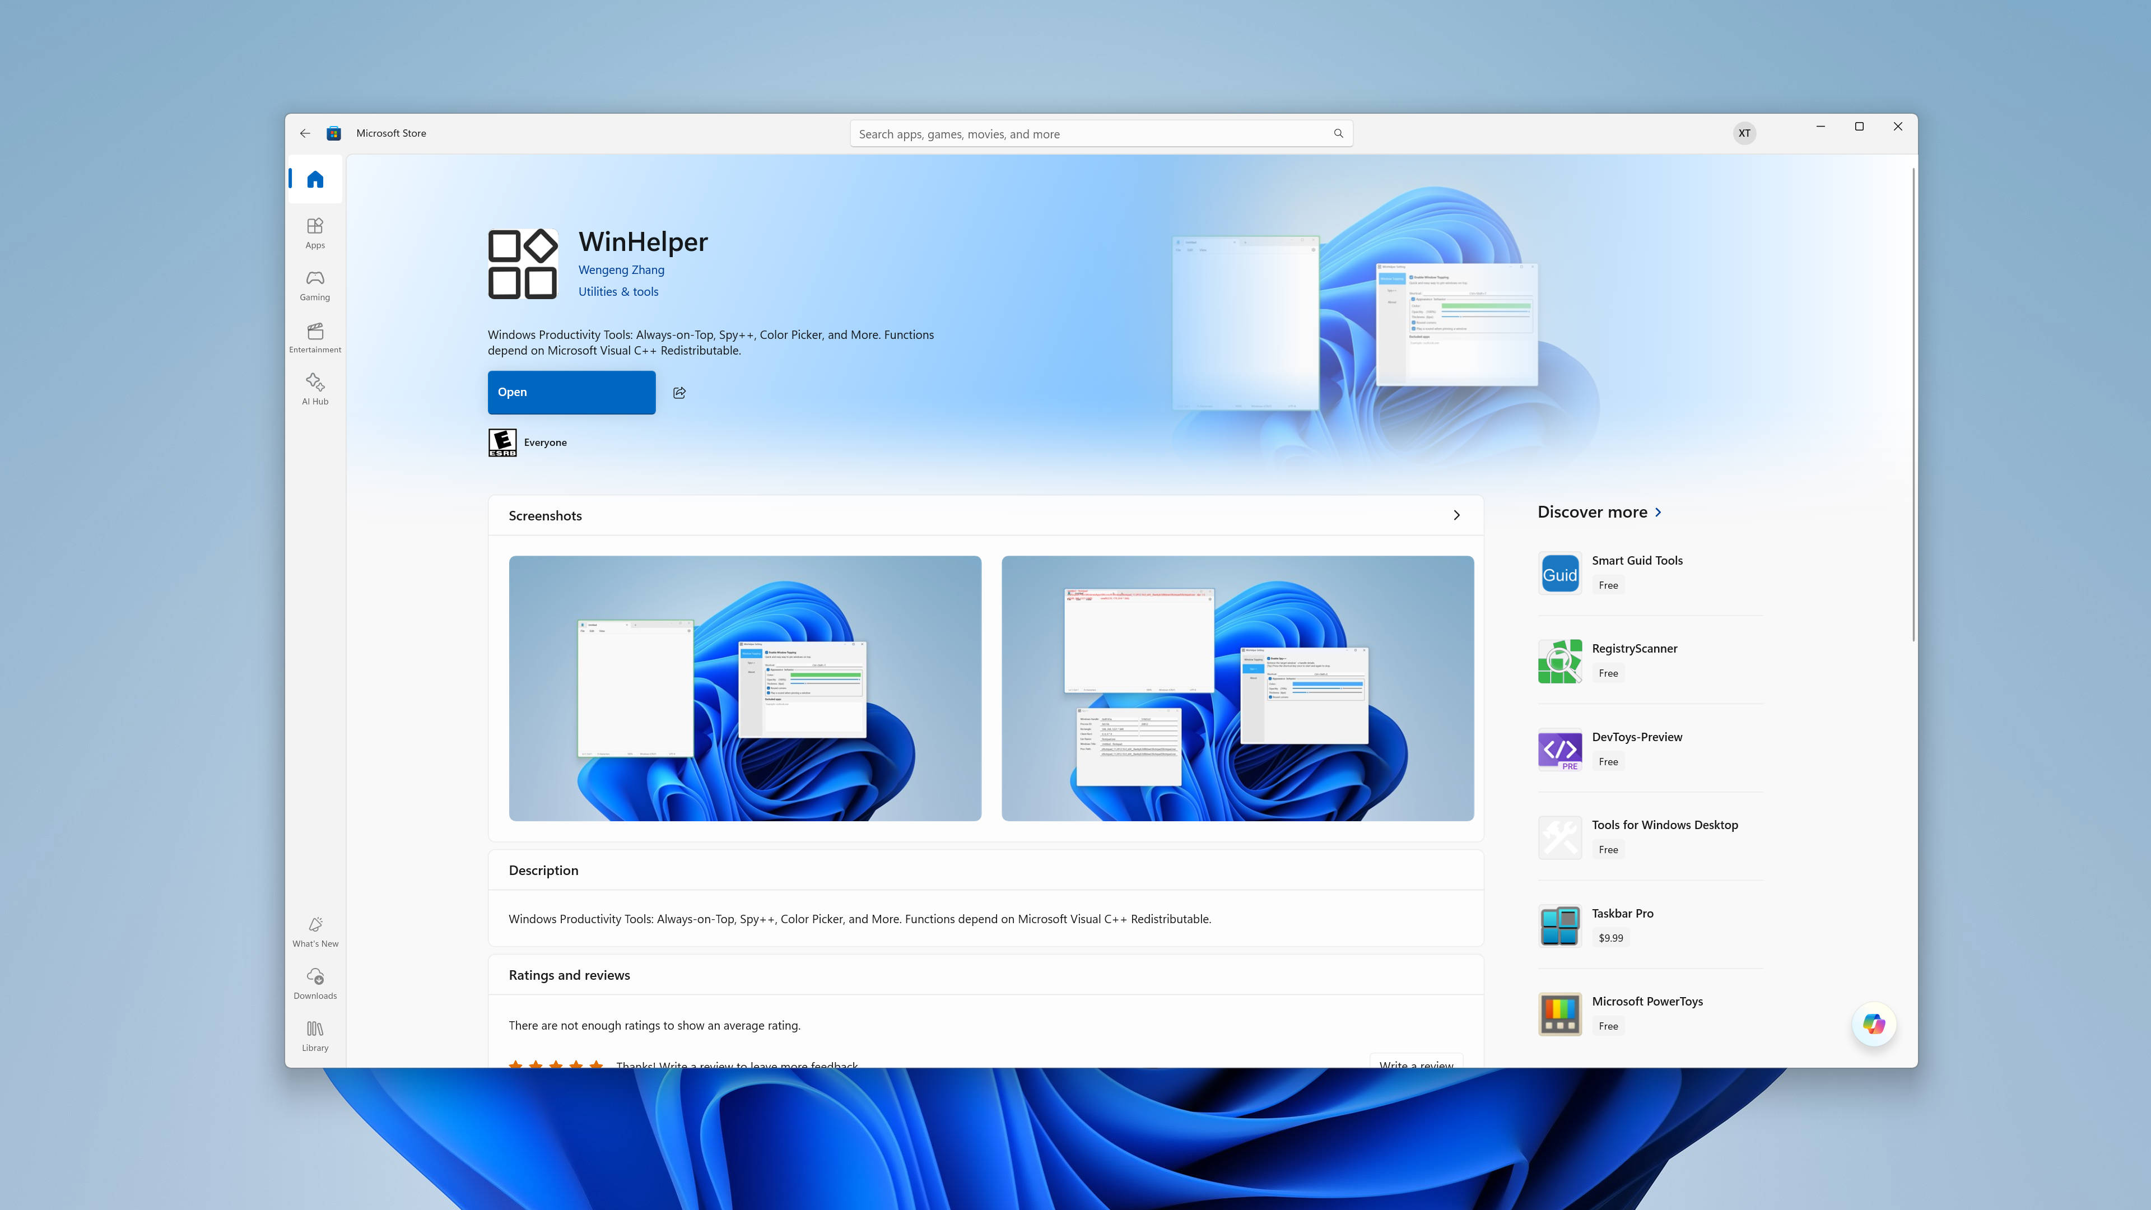
Task: Click the ESRB Everyone rating icon
Action: click(502, 443)
